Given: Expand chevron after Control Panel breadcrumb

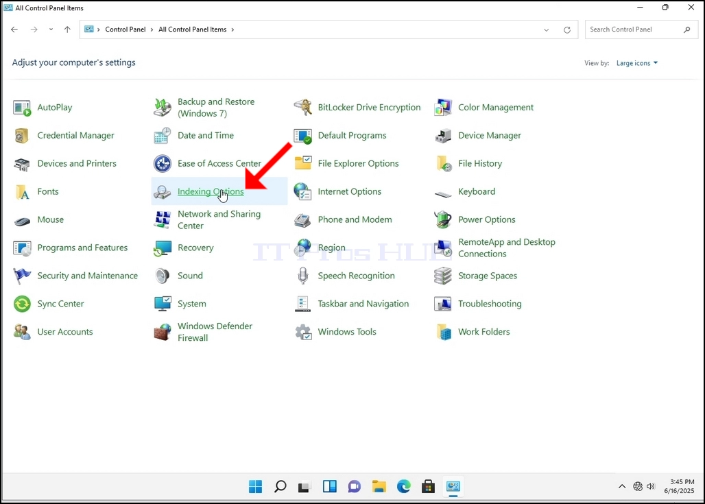Looking at the screenshot, I should click(x=152, y=29).
